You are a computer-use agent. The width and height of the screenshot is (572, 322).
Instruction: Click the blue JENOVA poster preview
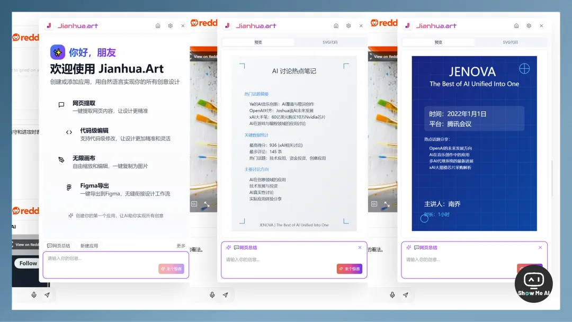474,144
